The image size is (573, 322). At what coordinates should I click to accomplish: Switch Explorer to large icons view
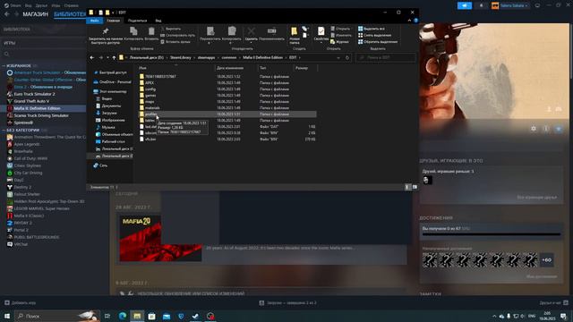[x=415, y=187]
